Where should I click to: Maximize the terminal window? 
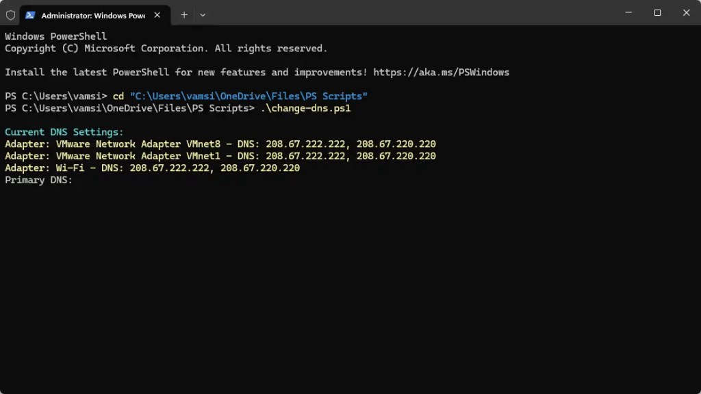[x=657, y=12]
